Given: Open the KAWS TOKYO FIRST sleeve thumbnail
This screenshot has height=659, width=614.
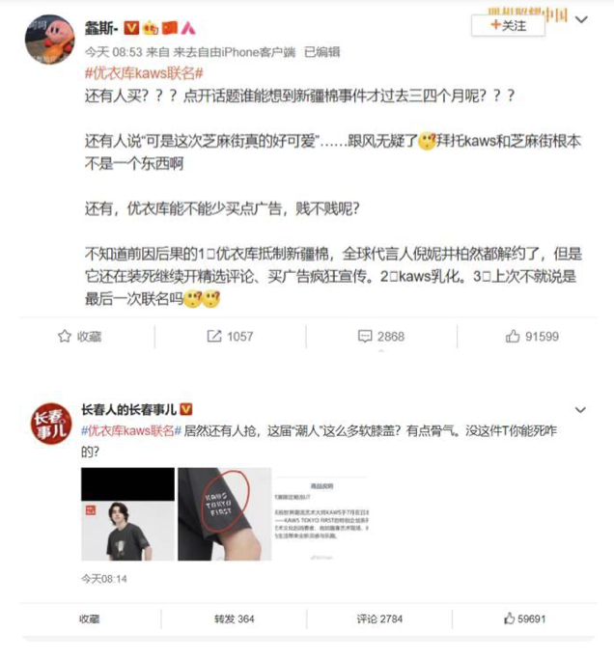Looking at the screenshot, I should click(225, 514).
